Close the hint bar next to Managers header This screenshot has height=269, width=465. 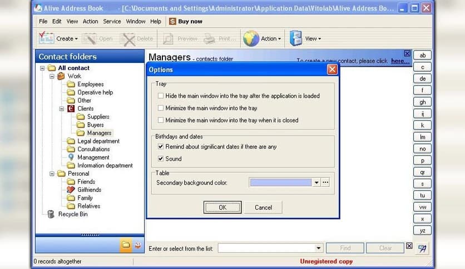407,53
